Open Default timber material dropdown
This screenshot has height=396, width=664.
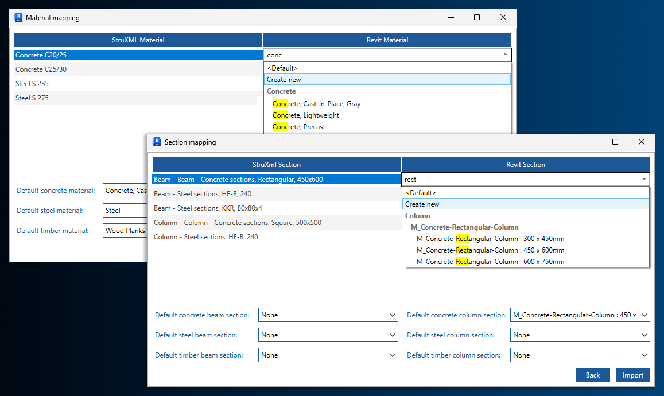[125, 230]
